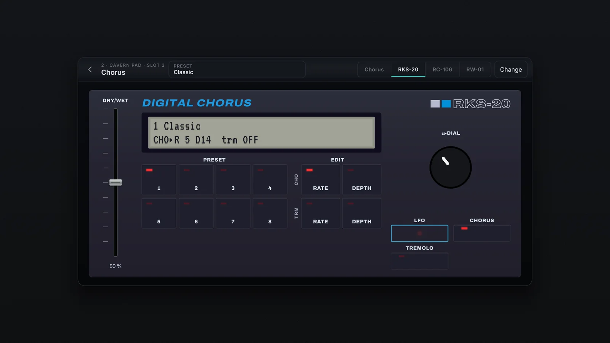Select the TRM Rate edit pad
The height and width of the screenshot is (343, 610).
321,213
